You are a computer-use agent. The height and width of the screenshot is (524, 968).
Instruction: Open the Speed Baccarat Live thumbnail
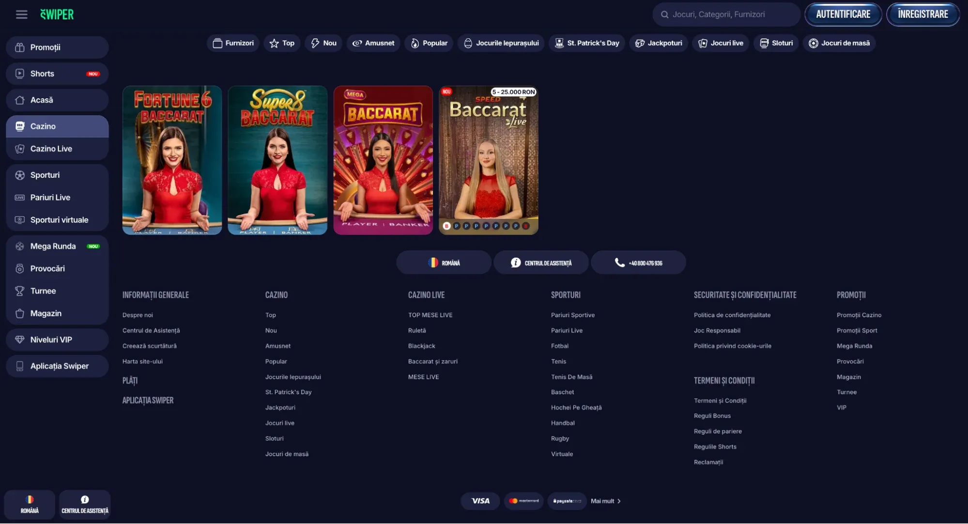[488, 160]
